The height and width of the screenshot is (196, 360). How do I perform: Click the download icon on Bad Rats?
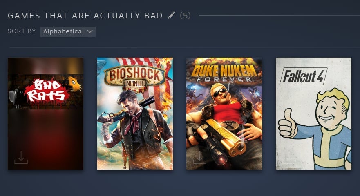(21, 158)
